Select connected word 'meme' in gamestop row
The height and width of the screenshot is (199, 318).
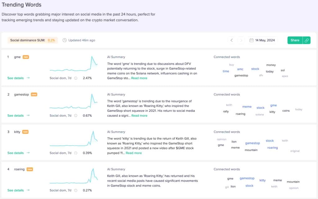(247, 107)
